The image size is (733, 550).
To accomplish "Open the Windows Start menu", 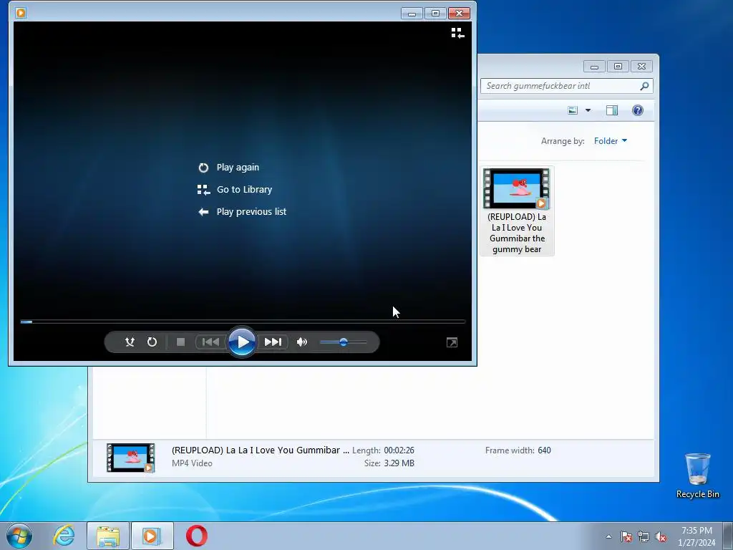I will (x=19, y=536).
